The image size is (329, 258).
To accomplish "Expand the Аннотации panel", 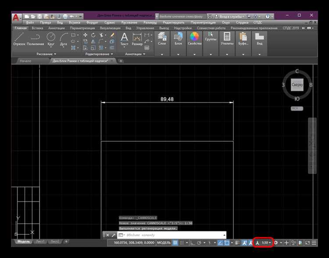I will [135, 54].
